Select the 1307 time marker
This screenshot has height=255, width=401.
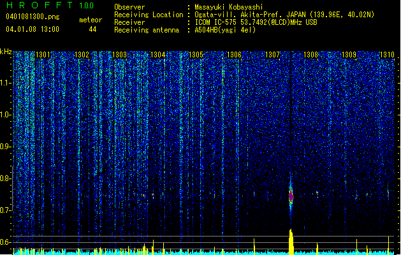click(x=272, y=55)
